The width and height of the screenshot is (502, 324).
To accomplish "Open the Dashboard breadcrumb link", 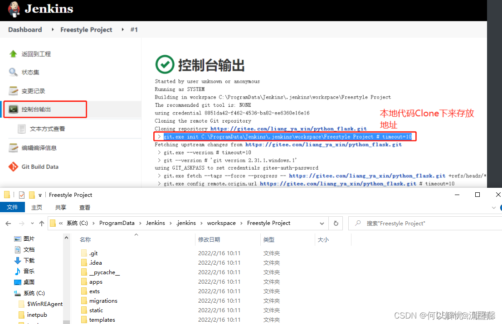I will click(25, 30).
